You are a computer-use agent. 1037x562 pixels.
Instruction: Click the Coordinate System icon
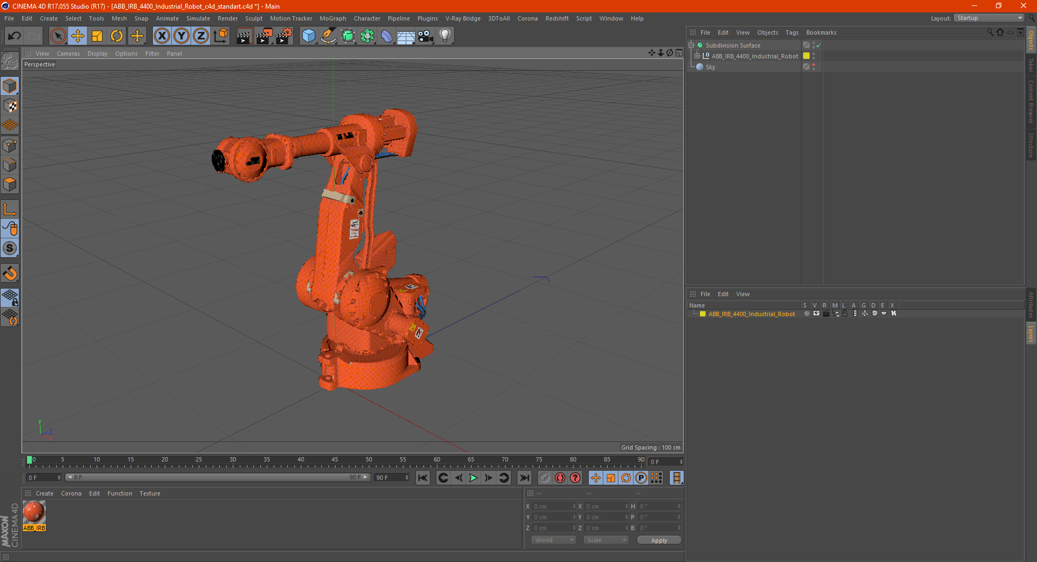tap(221, 36)
